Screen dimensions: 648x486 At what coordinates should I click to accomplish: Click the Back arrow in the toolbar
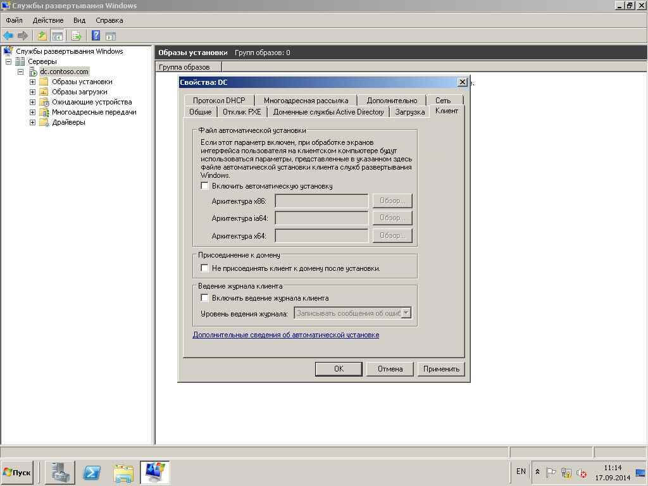(x=8, y=36)
